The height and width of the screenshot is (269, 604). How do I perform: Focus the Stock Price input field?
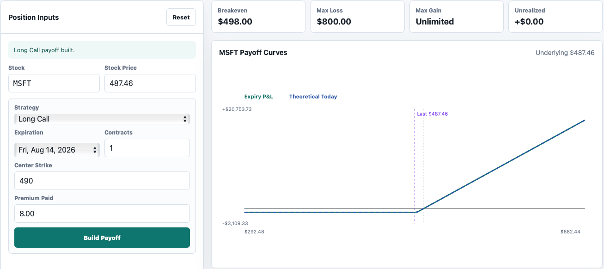[150, 83]
